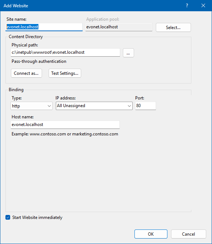Close the Add Website dialog
Viewport: 212px width, 244px height.
pos(203,5)
